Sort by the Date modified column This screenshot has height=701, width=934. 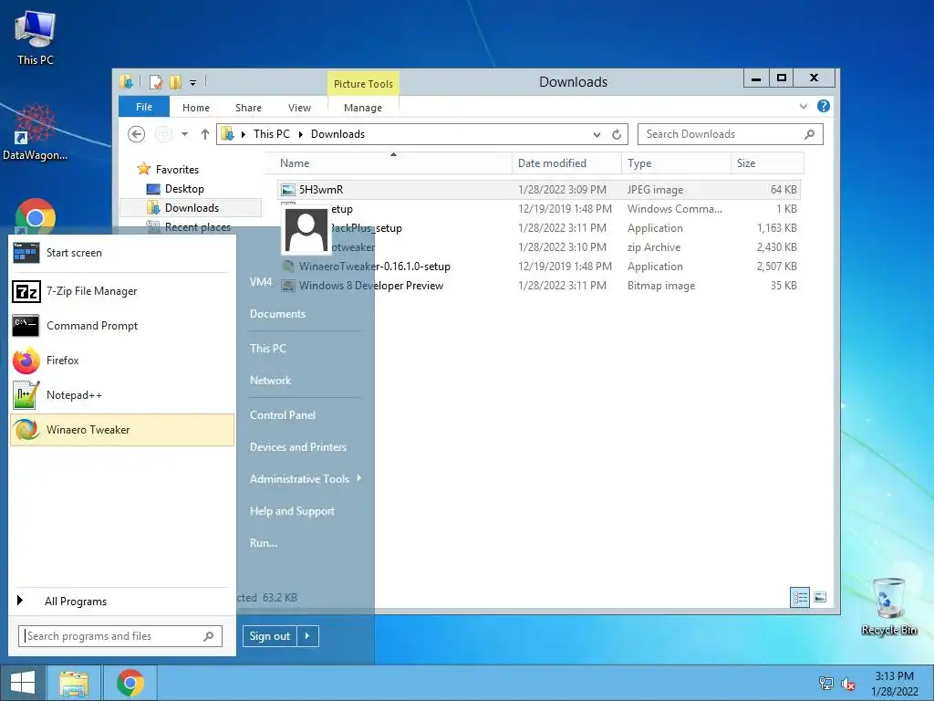tap(566, 163)
